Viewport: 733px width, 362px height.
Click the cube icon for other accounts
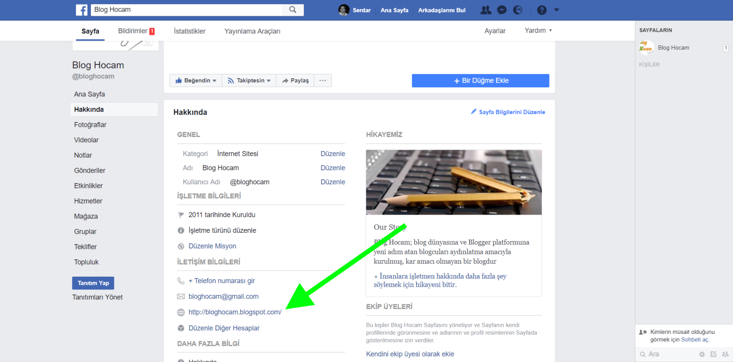pos(181,328)
